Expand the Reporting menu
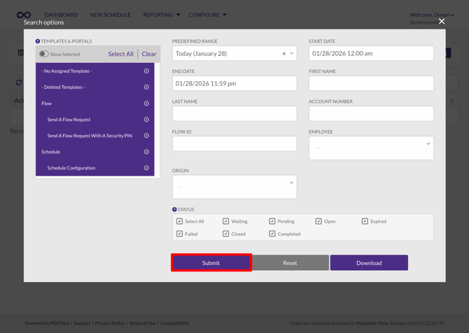469x333 pixels. [x=162, y=15]
